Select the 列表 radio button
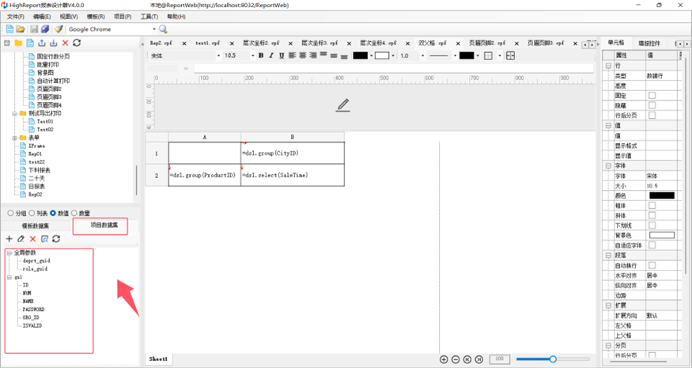 click(x=32, y=214)
